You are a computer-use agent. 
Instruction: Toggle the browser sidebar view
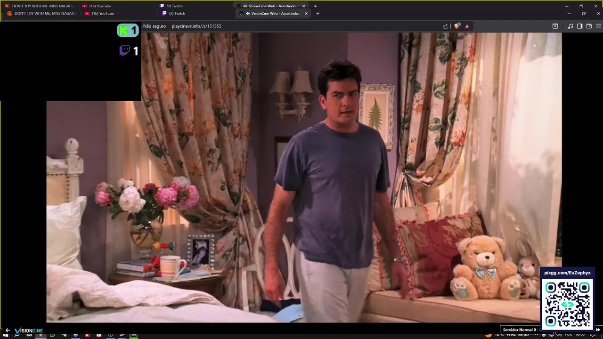pyautogui.click(x=580, y=26)
